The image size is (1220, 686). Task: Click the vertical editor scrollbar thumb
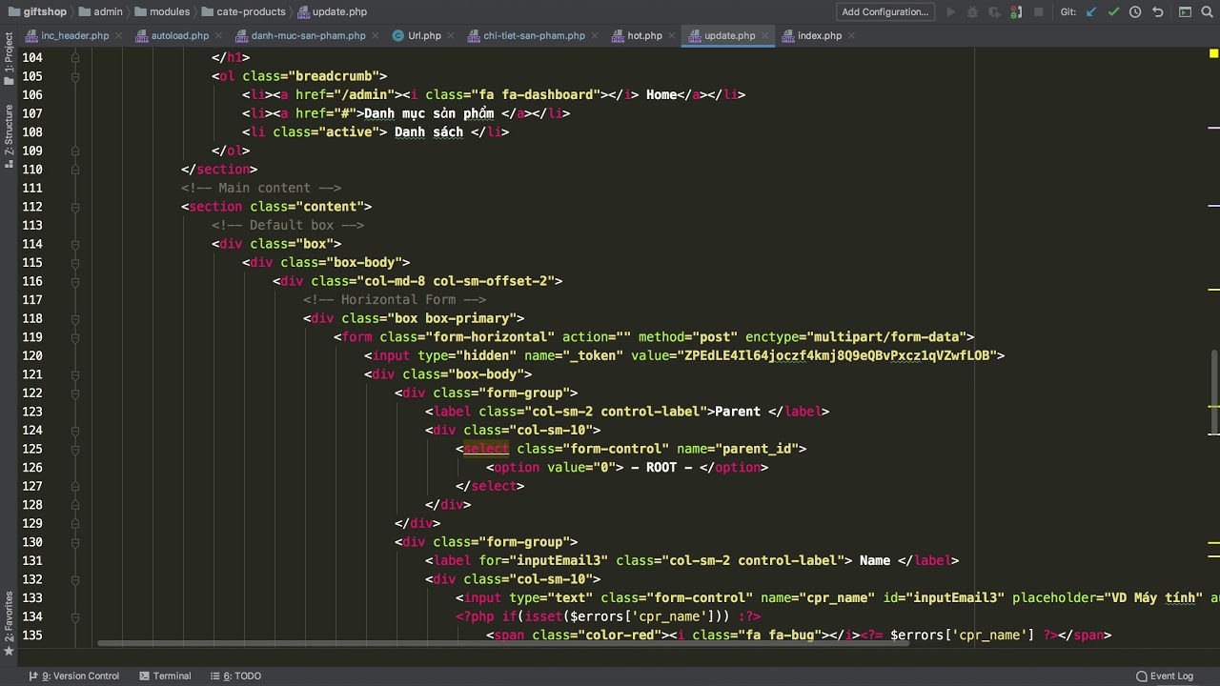tap(1214, 392)
